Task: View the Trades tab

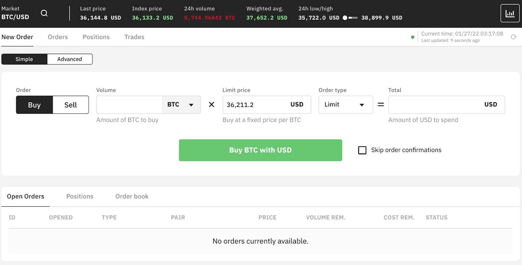Action: tap(134, 37)
